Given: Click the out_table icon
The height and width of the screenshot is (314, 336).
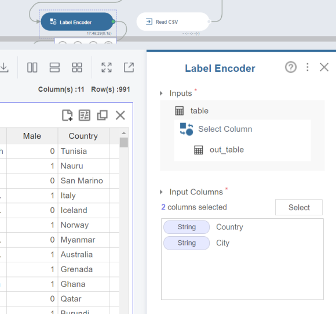Looking at the screenshot, I should 199,150.
